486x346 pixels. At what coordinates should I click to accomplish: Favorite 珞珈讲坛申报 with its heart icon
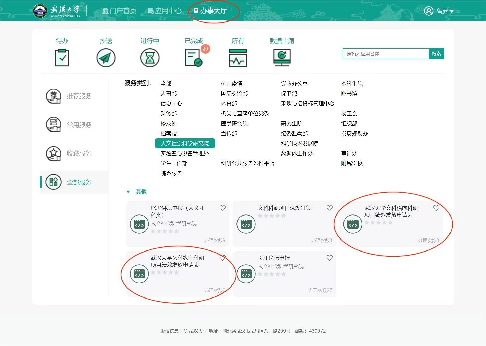coord(223,208)
